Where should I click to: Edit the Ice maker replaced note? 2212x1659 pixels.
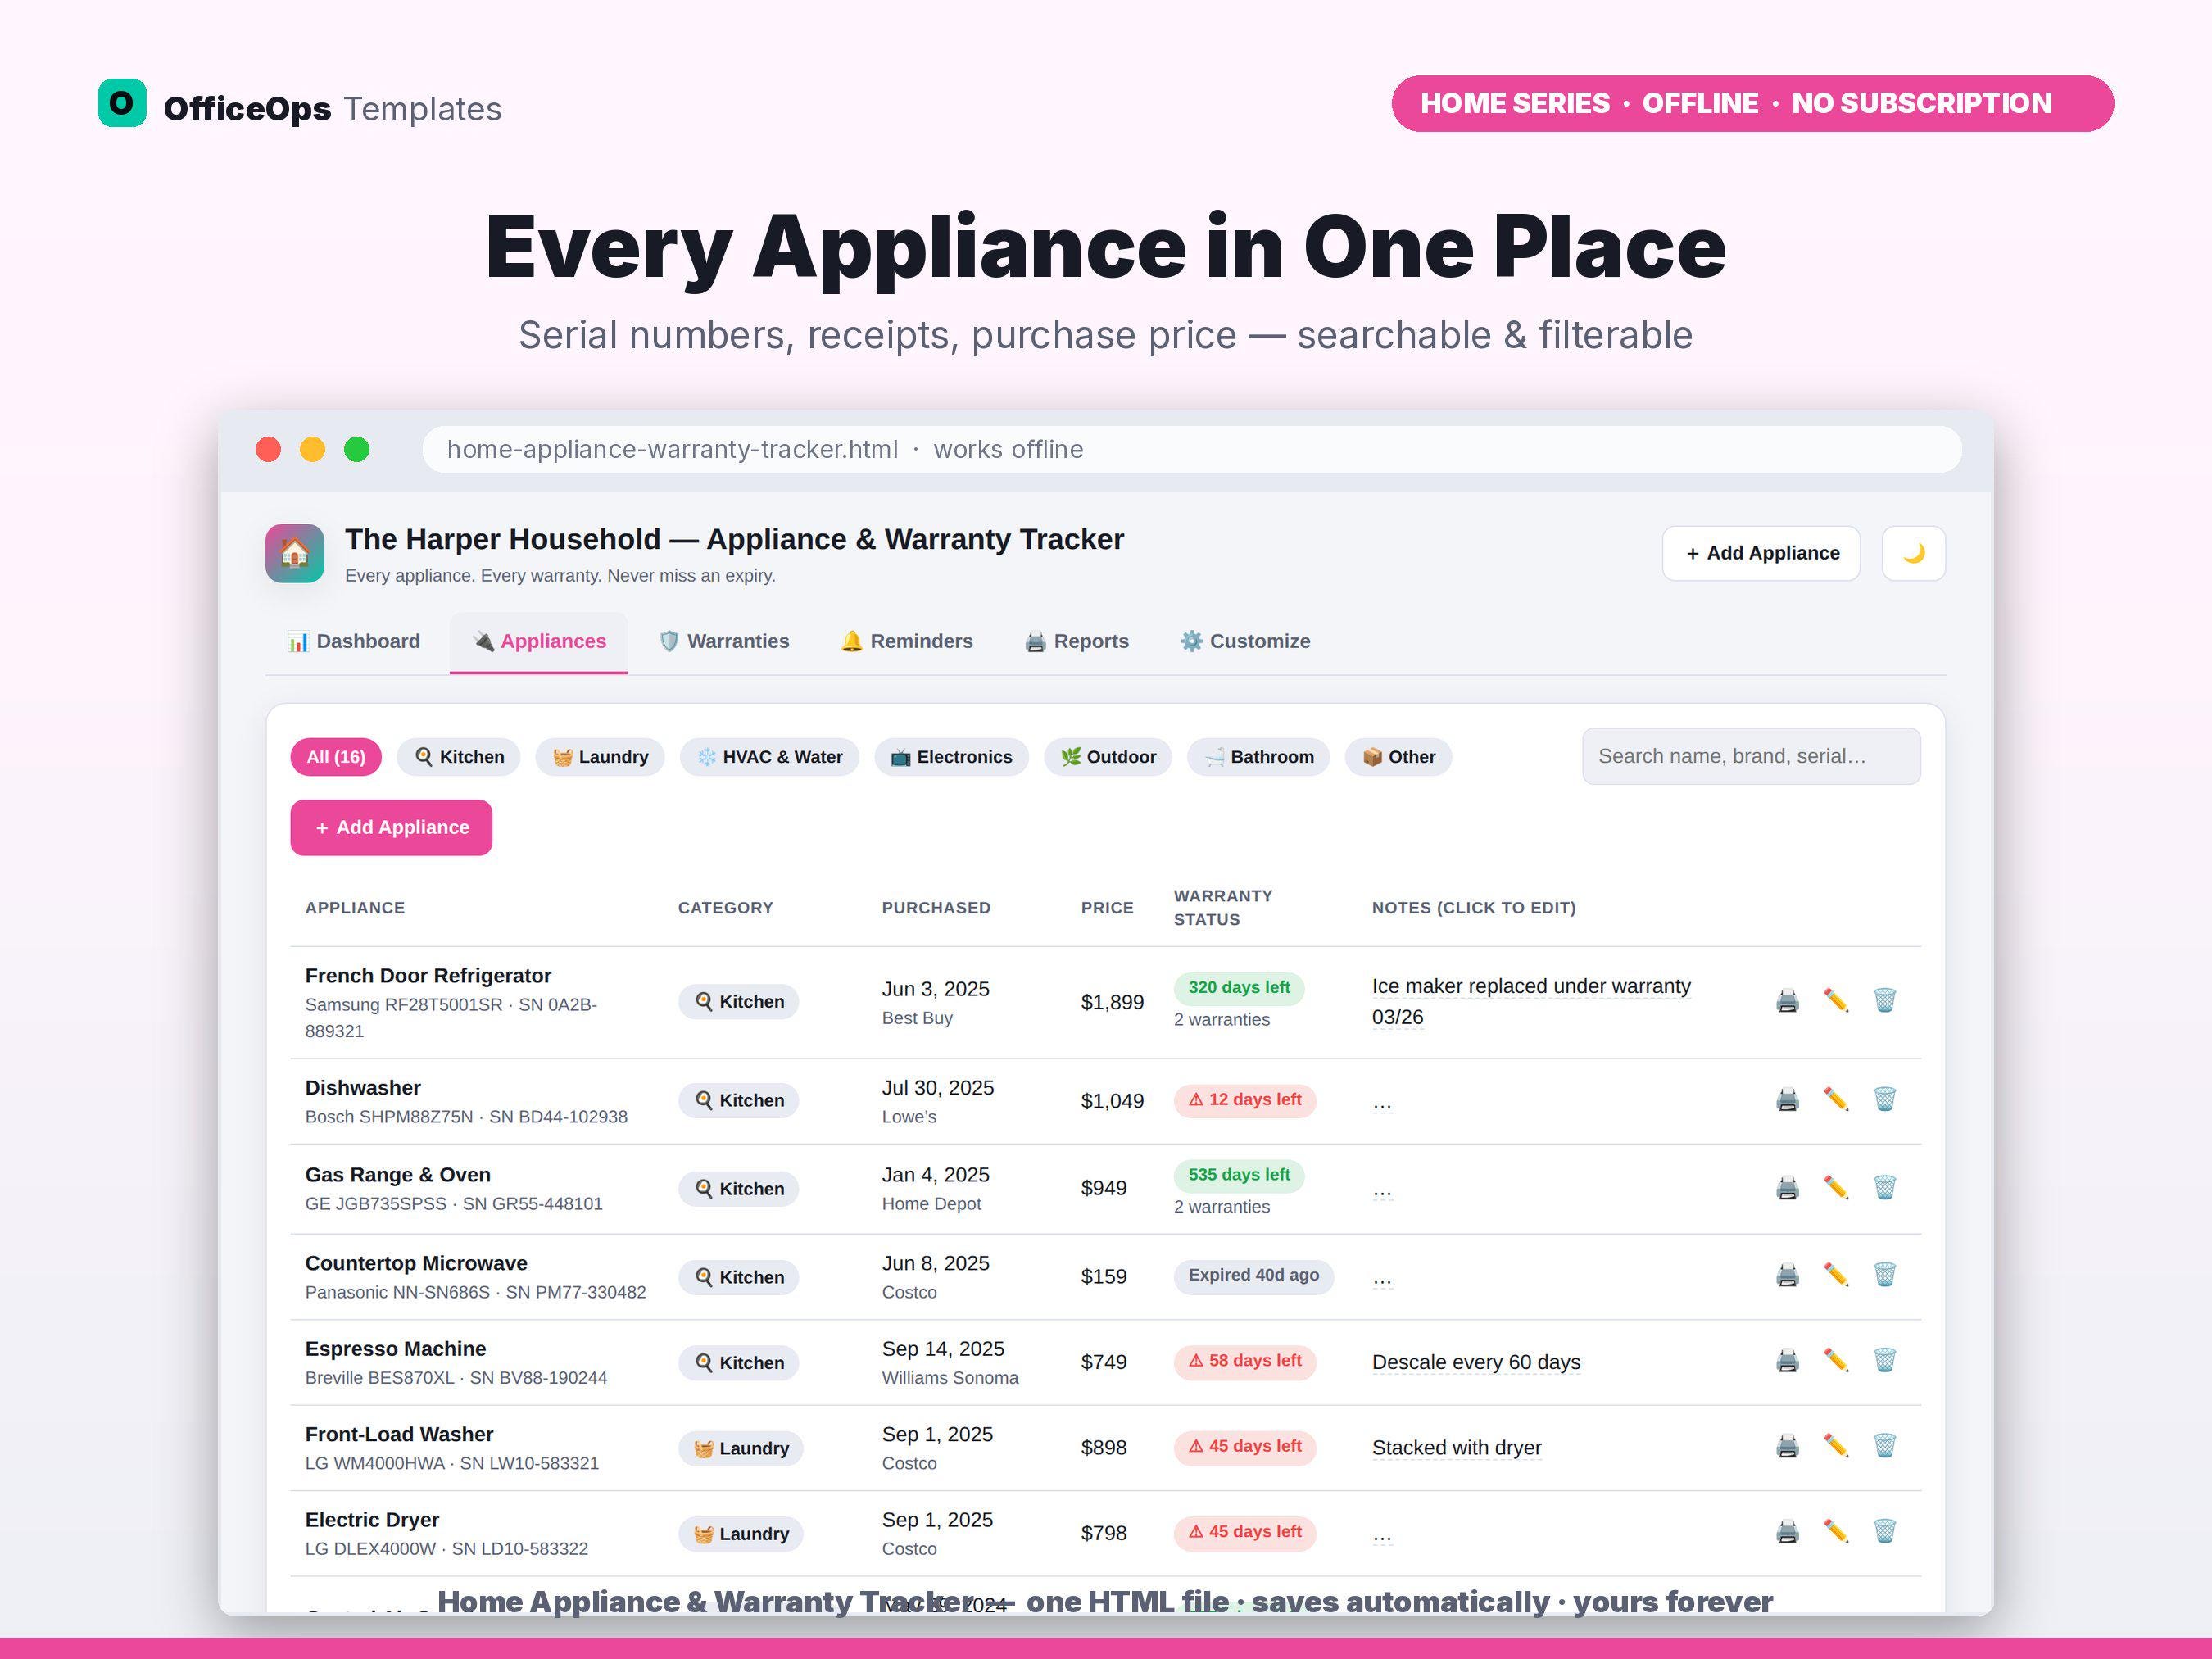1531,1002
